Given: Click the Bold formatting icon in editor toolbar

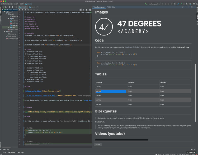Looking at the screenshot, I should click(20, 10).
